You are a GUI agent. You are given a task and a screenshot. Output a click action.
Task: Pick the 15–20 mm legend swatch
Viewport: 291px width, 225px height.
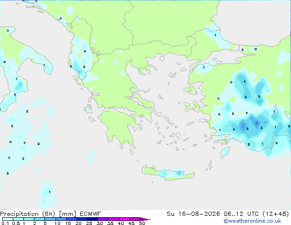[72, 219]
